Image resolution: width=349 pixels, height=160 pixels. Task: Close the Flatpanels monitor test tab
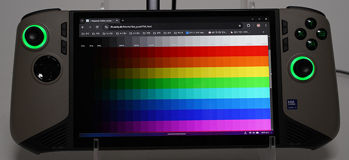coord(117,20)
